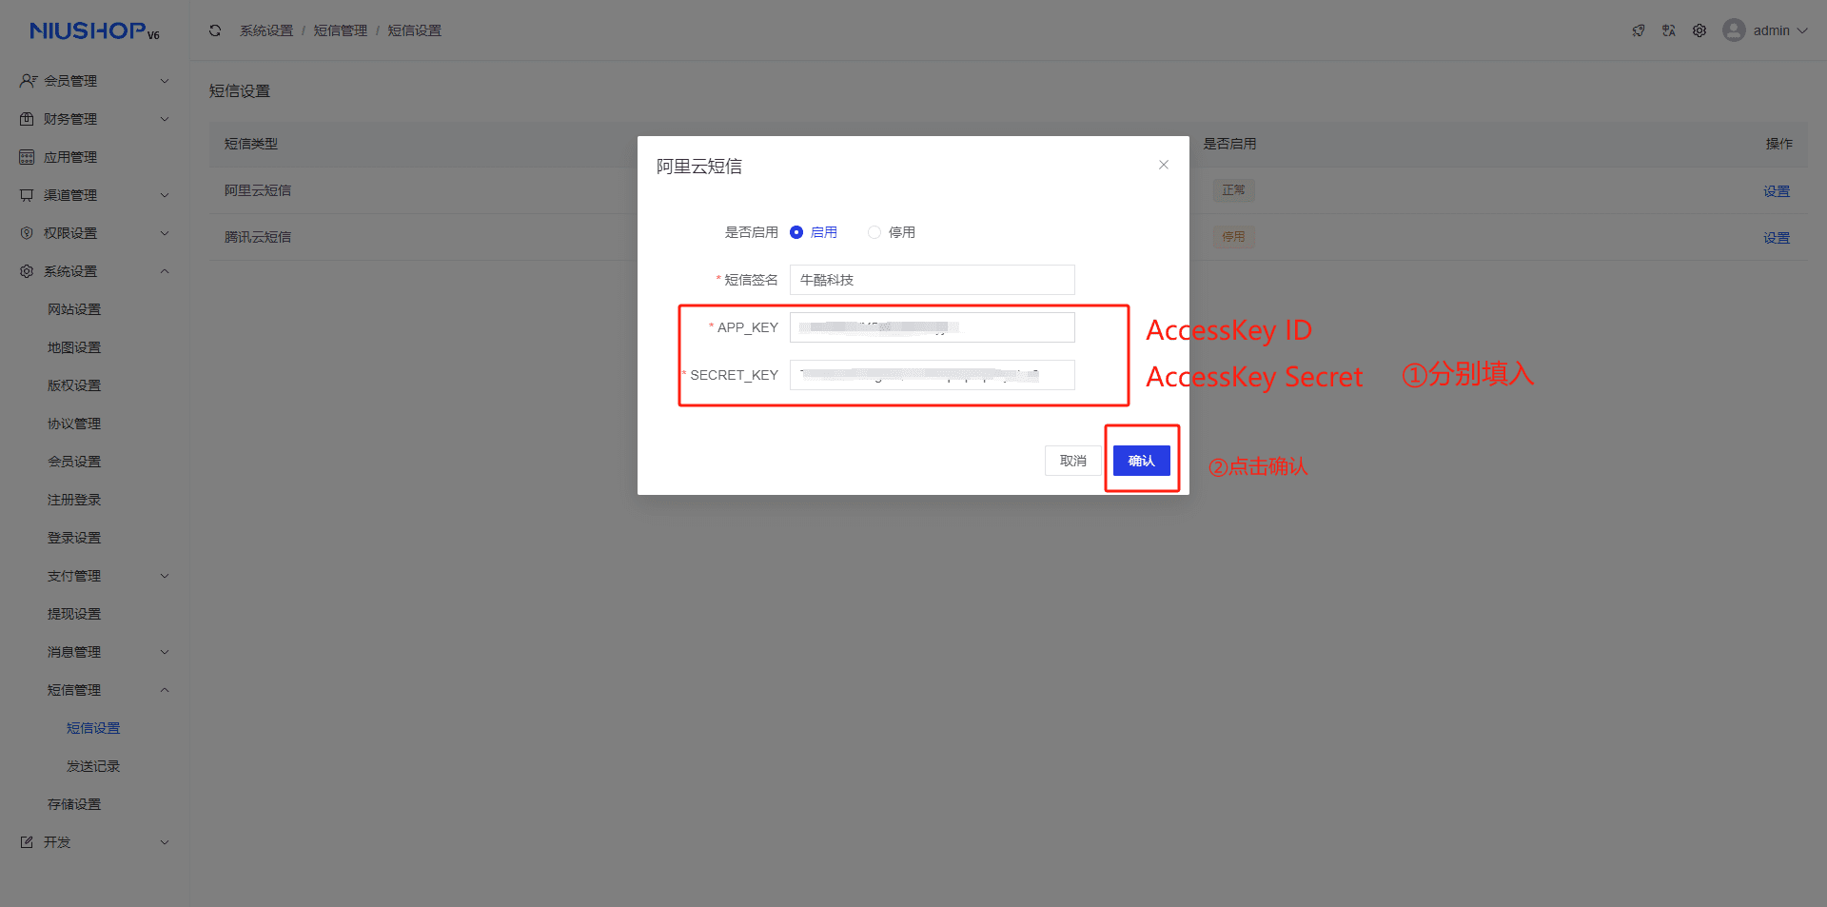Click the 短信设置 breadcrumb text
This screenshot has height=907, width=1827.
point(415,30)
